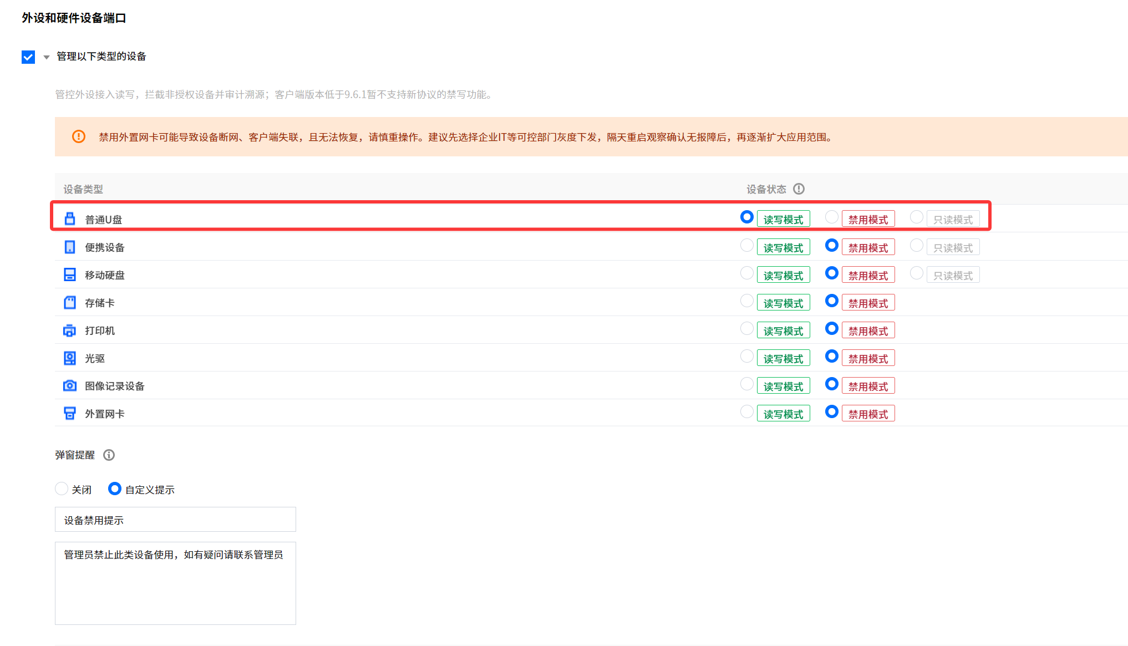
Task: Click the camera icon for 图像记录设备
Action: point(70,385)
